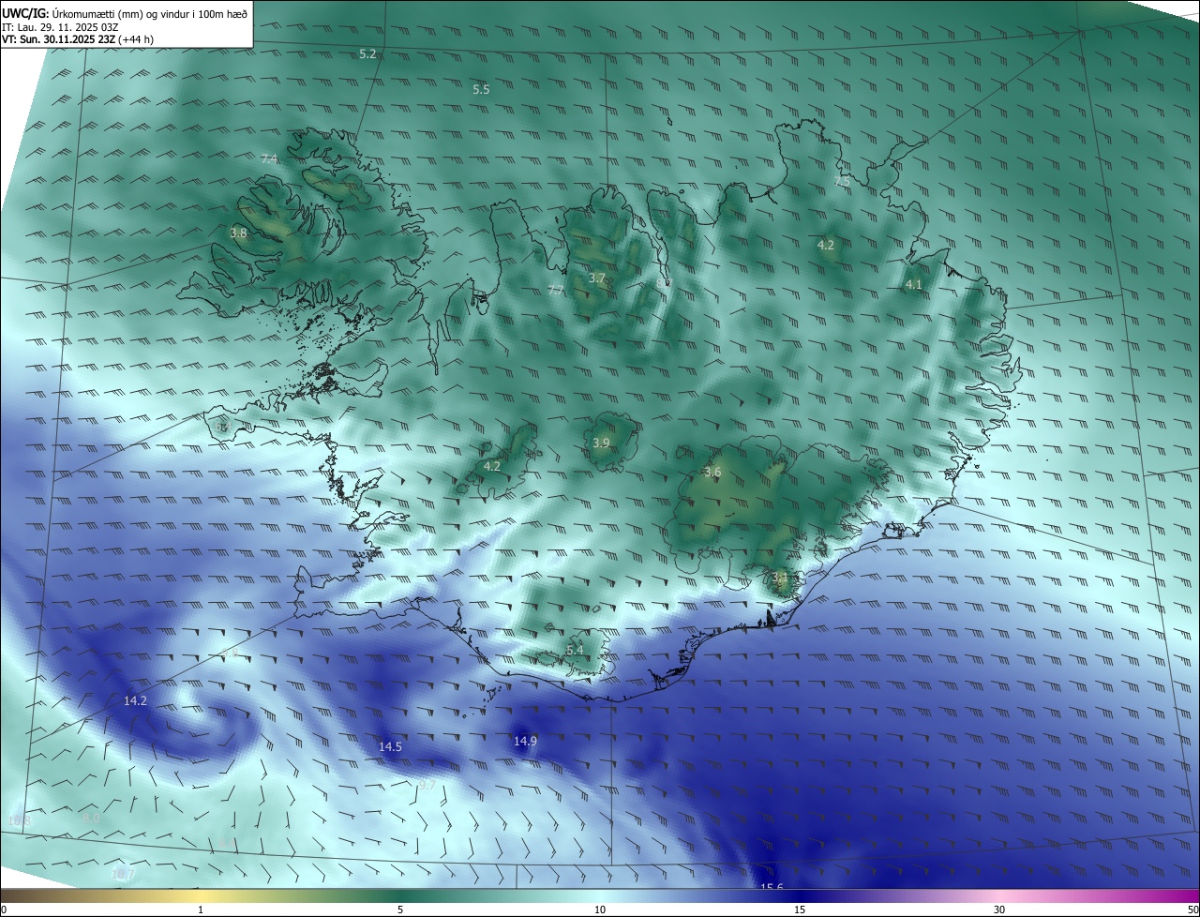Click the faint 8.0 value label
Viewport: 1200px width, 917px height.
(x=91, y=819)
